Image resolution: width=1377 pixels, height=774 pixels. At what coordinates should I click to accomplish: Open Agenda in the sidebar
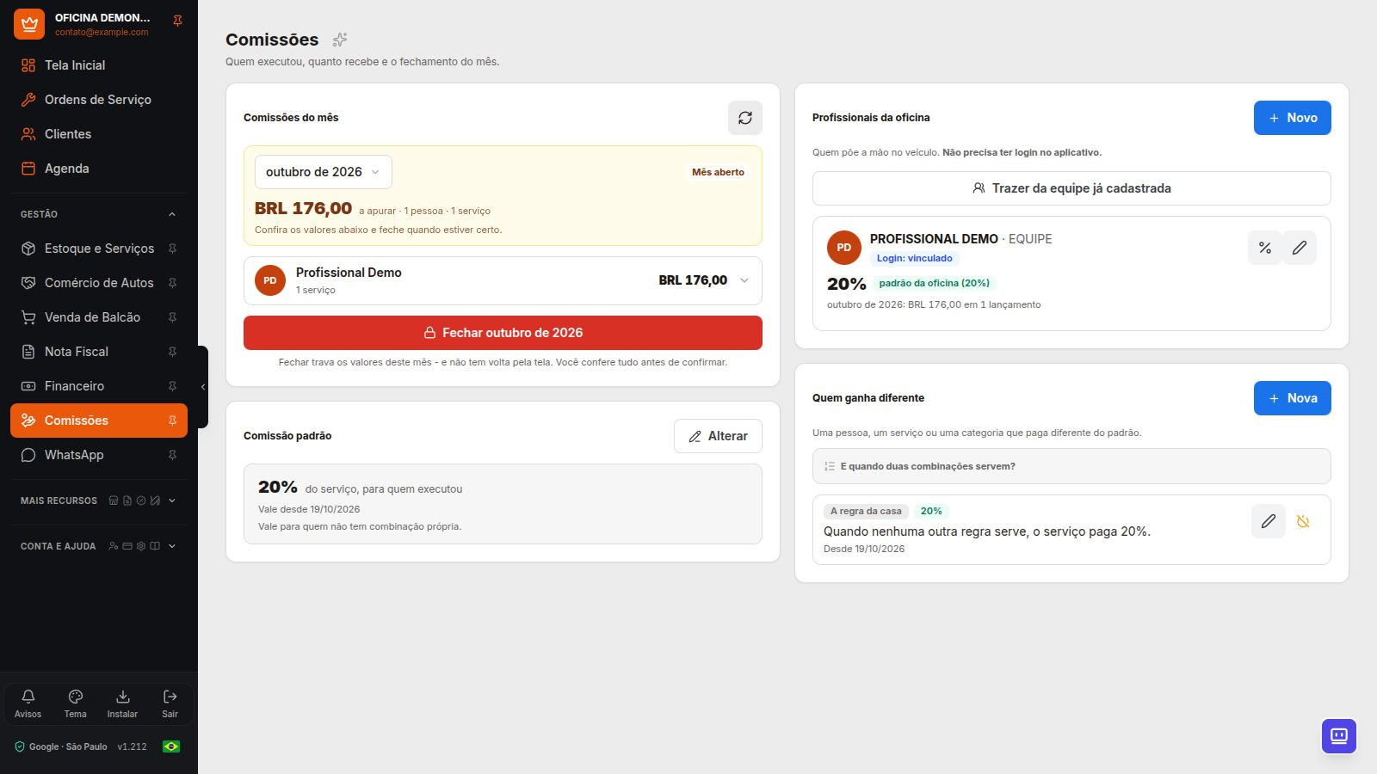(x=99, y=169)
